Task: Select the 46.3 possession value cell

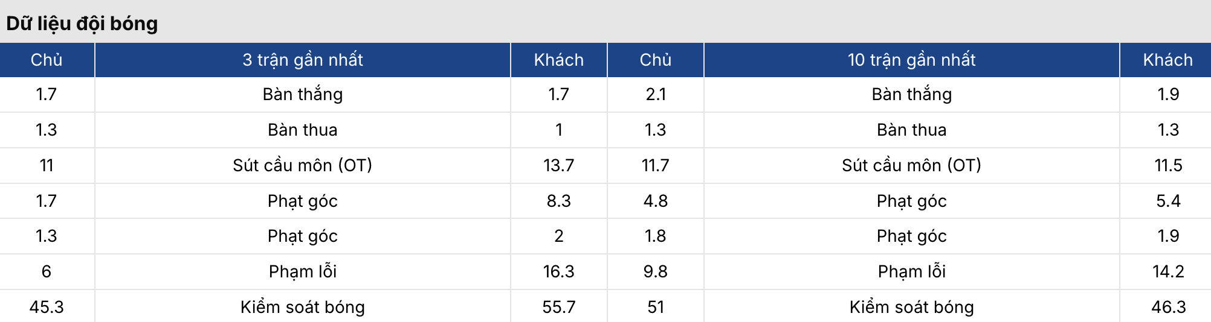Action: pos(1167,307)
